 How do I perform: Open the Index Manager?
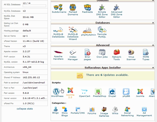coord(73,55)
